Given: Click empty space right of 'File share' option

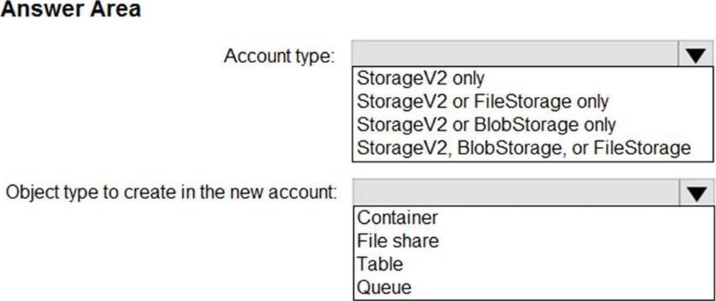Looking at the screenshot, I should [573, 241].
